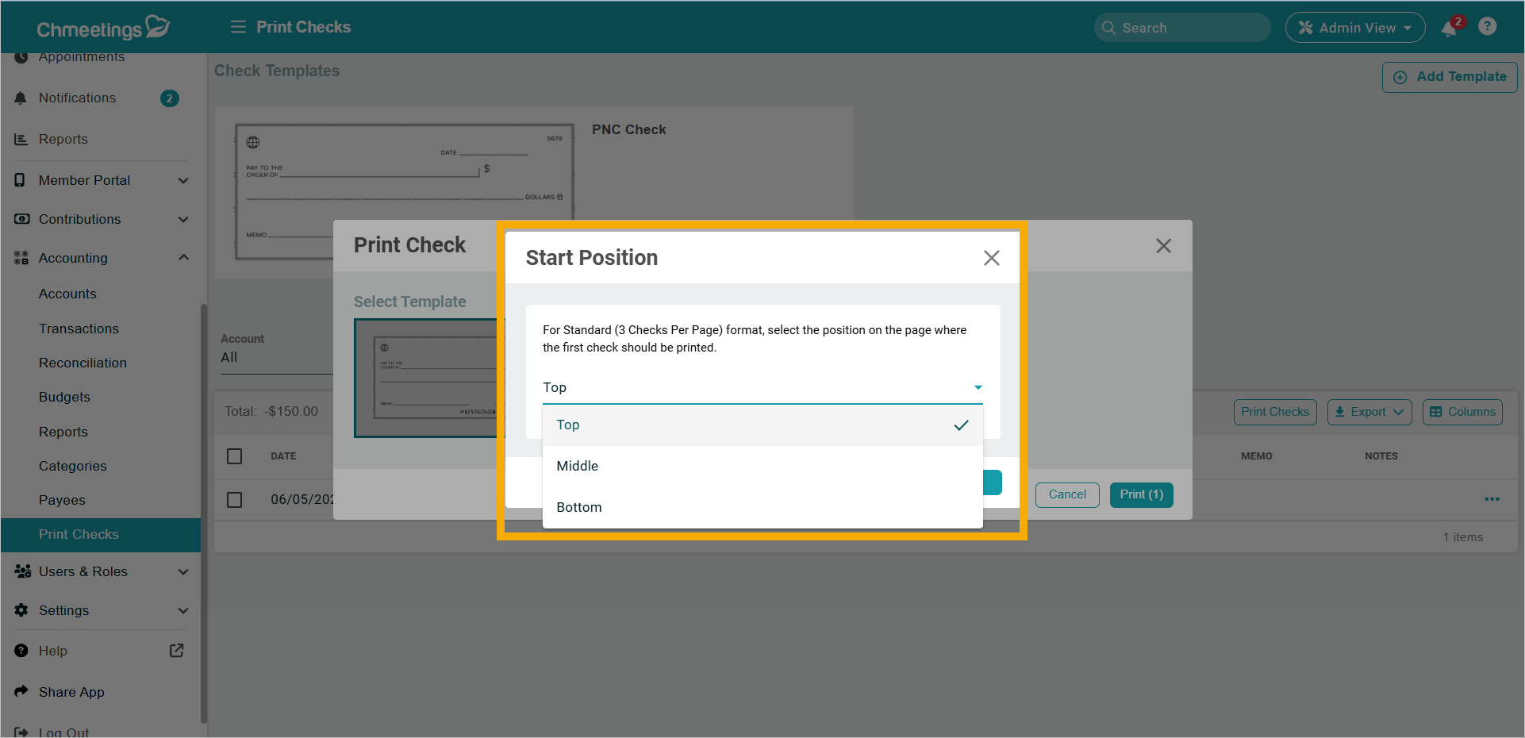1525x738 pixels.
Task: Click the plus icon on Add Template
Action: [x=1400, y=77]
